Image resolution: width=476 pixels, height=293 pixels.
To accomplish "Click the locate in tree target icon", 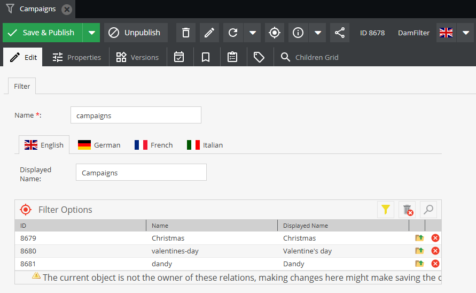I will [275, 33].
